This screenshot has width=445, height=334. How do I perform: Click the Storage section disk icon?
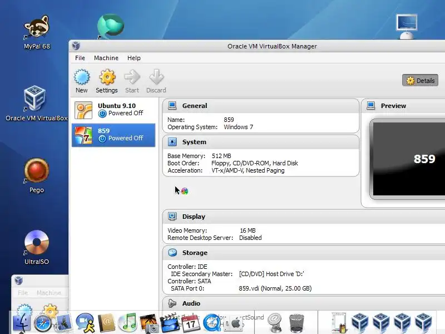pyautogui.click(x=172, y=253)
